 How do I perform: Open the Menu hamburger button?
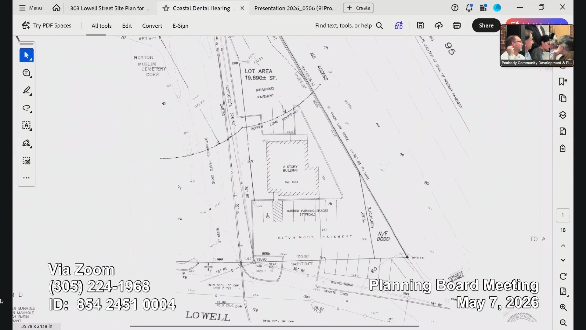tap(30, 8)
